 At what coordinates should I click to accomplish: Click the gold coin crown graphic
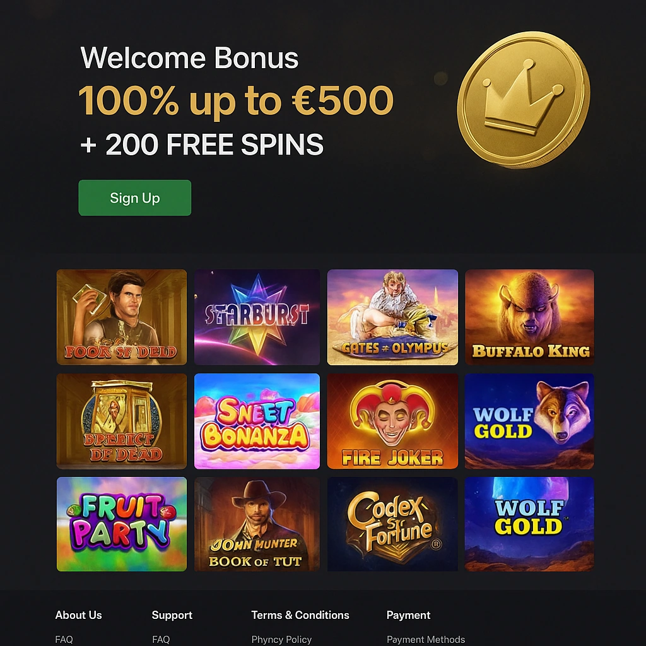click(x=524, y=98)
